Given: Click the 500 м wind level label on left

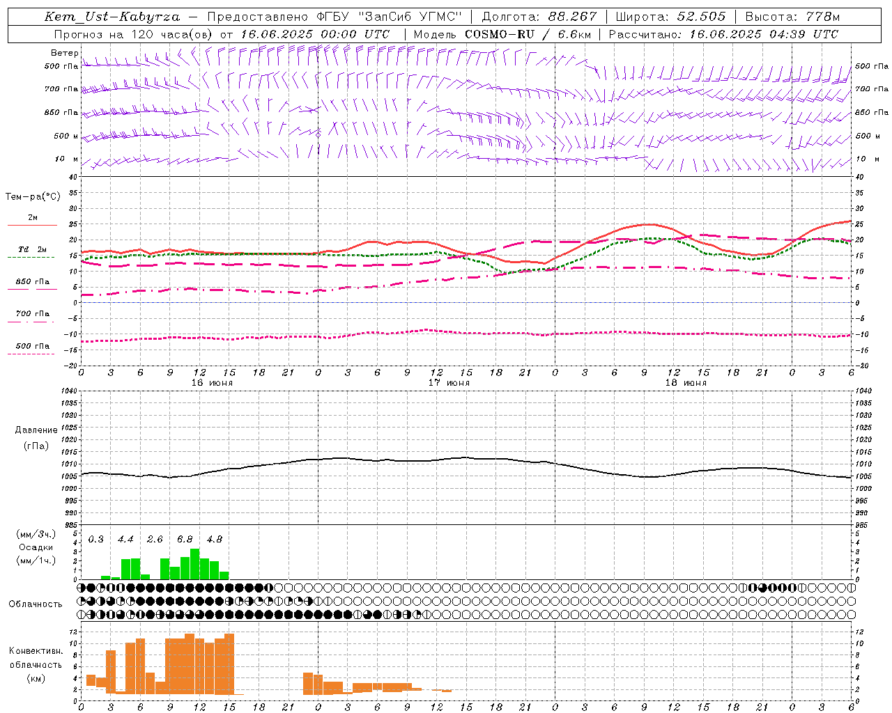Looking at the screenshot, I should 66,136.
